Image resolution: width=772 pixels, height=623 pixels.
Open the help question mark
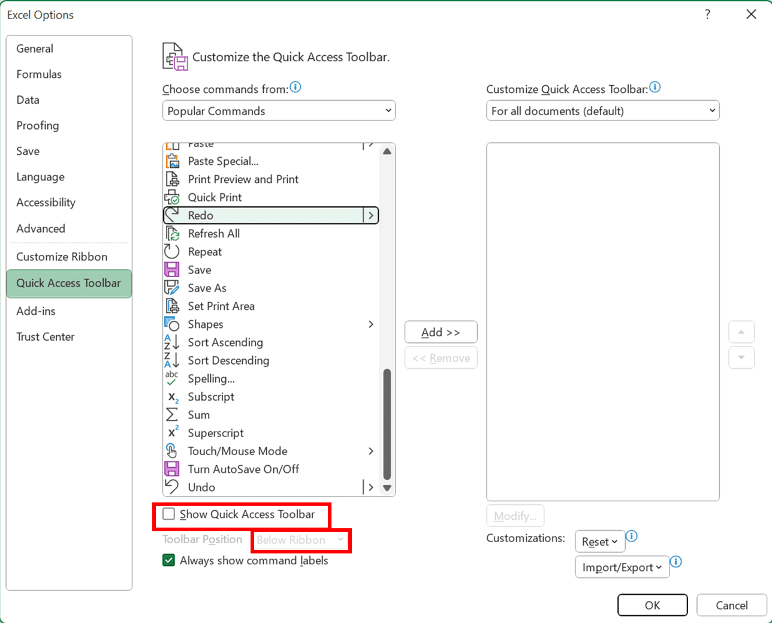708,14
